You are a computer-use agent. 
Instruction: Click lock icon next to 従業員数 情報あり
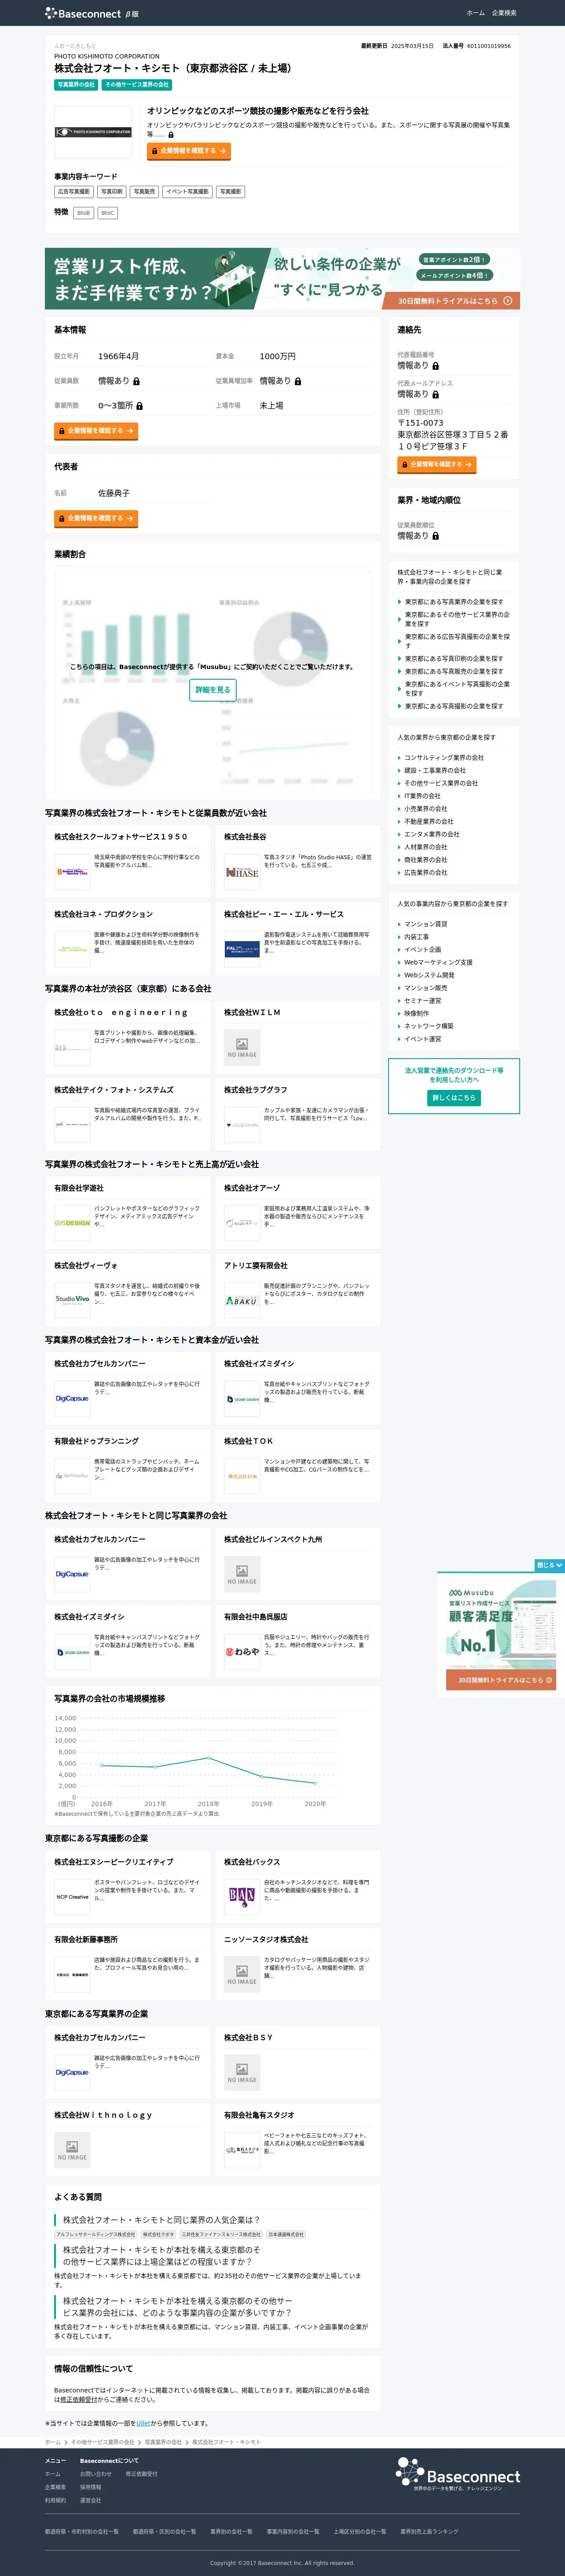pos(136,382)
